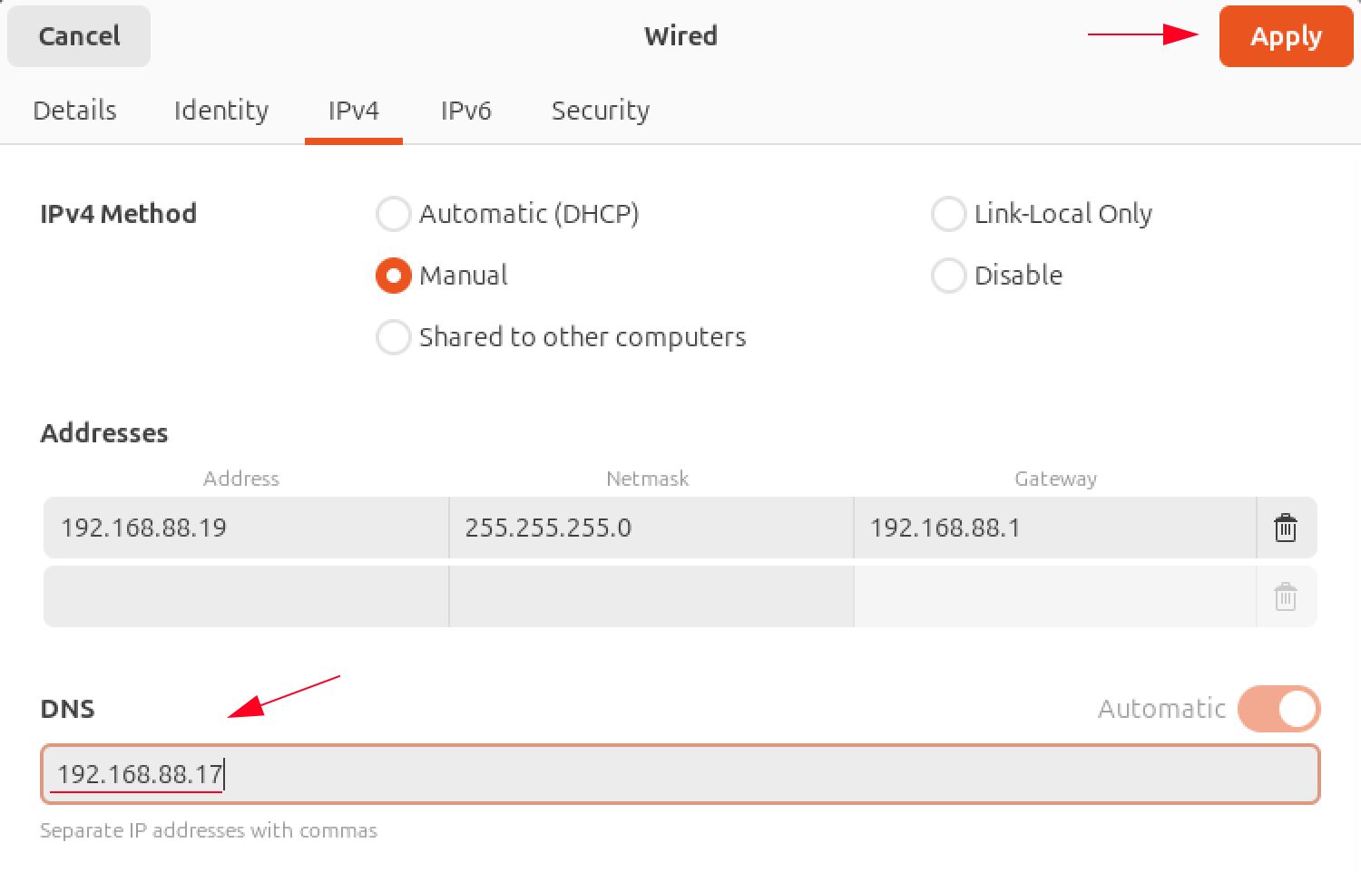Click the empty second-row address field
Image resolution: width=1361 pixels, height=872 pixels.
tap(246, 597)
